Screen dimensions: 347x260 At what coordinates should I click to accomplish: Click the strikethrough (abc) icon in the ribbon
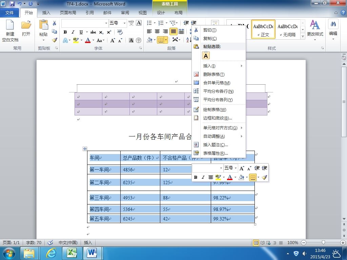point(93,32)
